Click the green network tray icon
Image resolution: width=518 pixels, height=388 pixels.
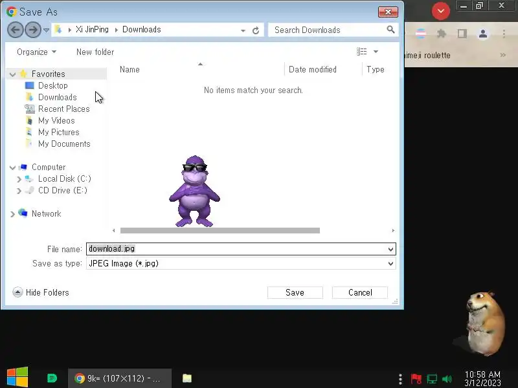[431, 379]
